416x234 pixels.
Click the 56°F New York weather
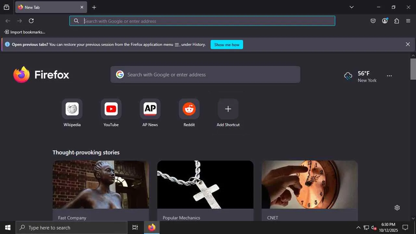tap(360, 76)
